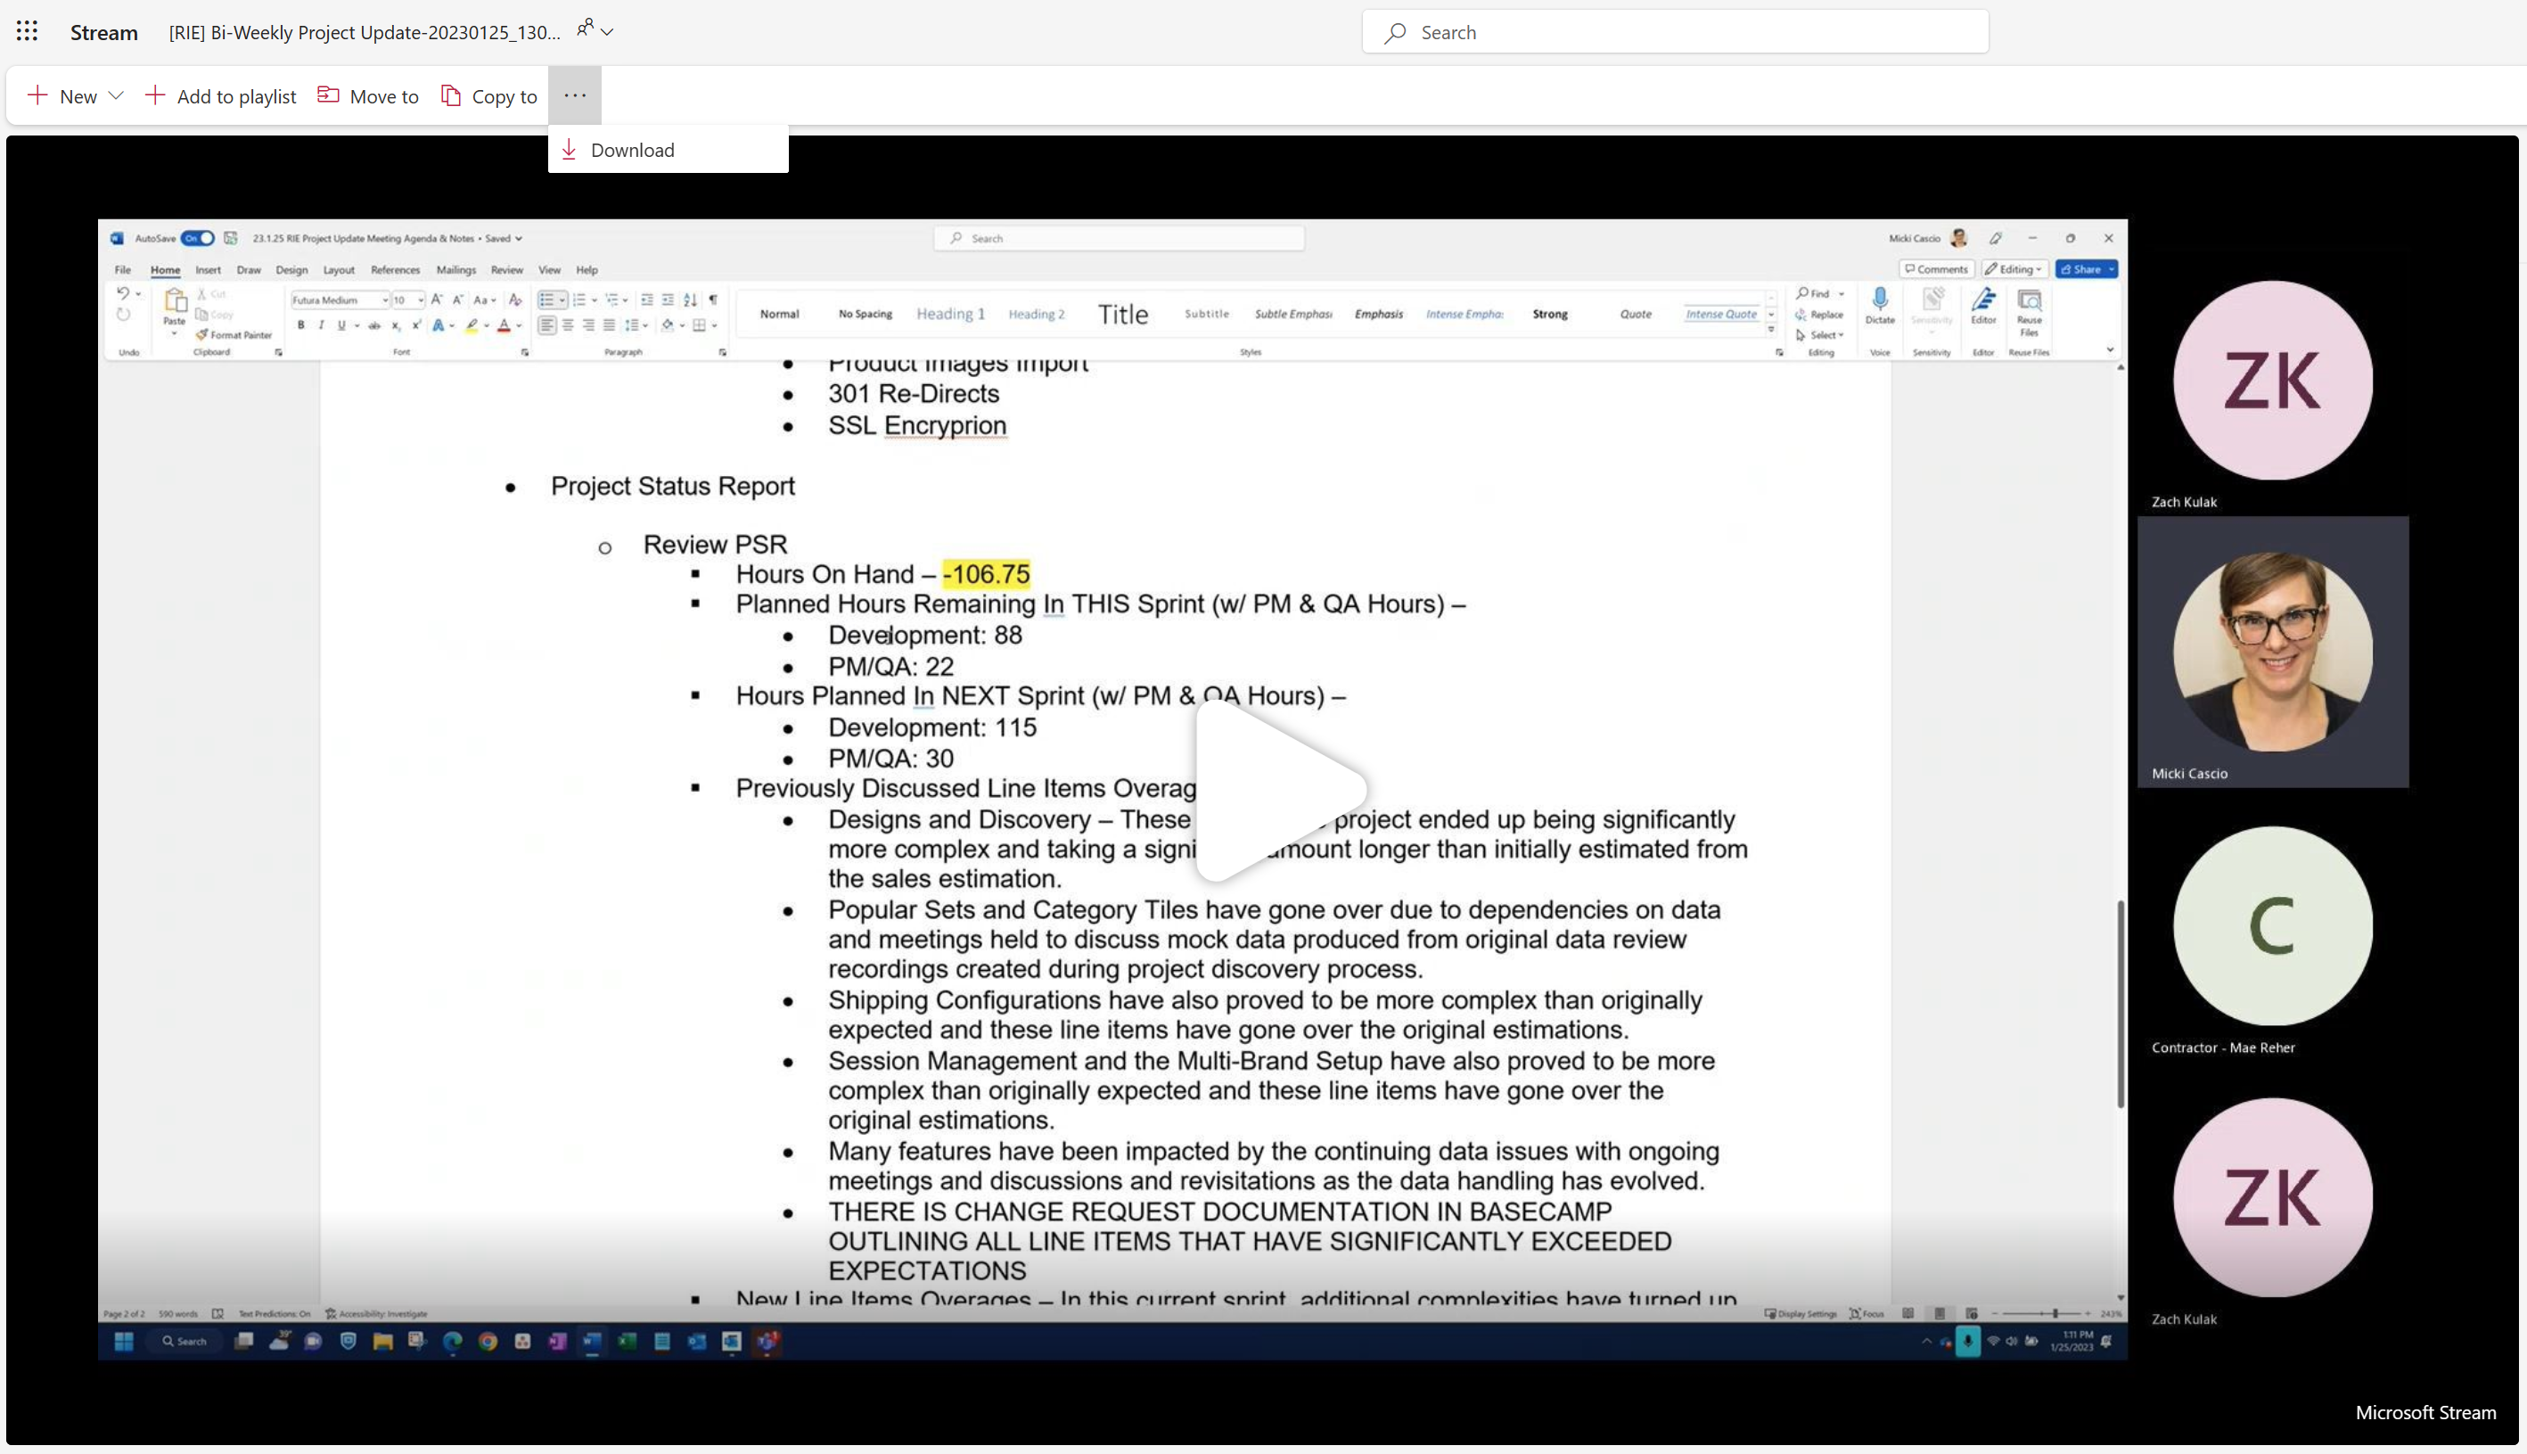This screenshot has height=1454, width=2527.
Task: Open the Editor pane icon
Action: 1983,300
